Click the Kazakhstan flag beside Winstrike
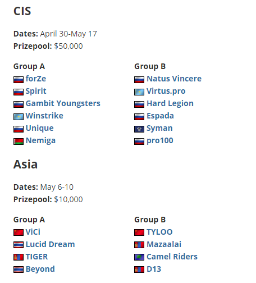 click(x=19, y=116)
